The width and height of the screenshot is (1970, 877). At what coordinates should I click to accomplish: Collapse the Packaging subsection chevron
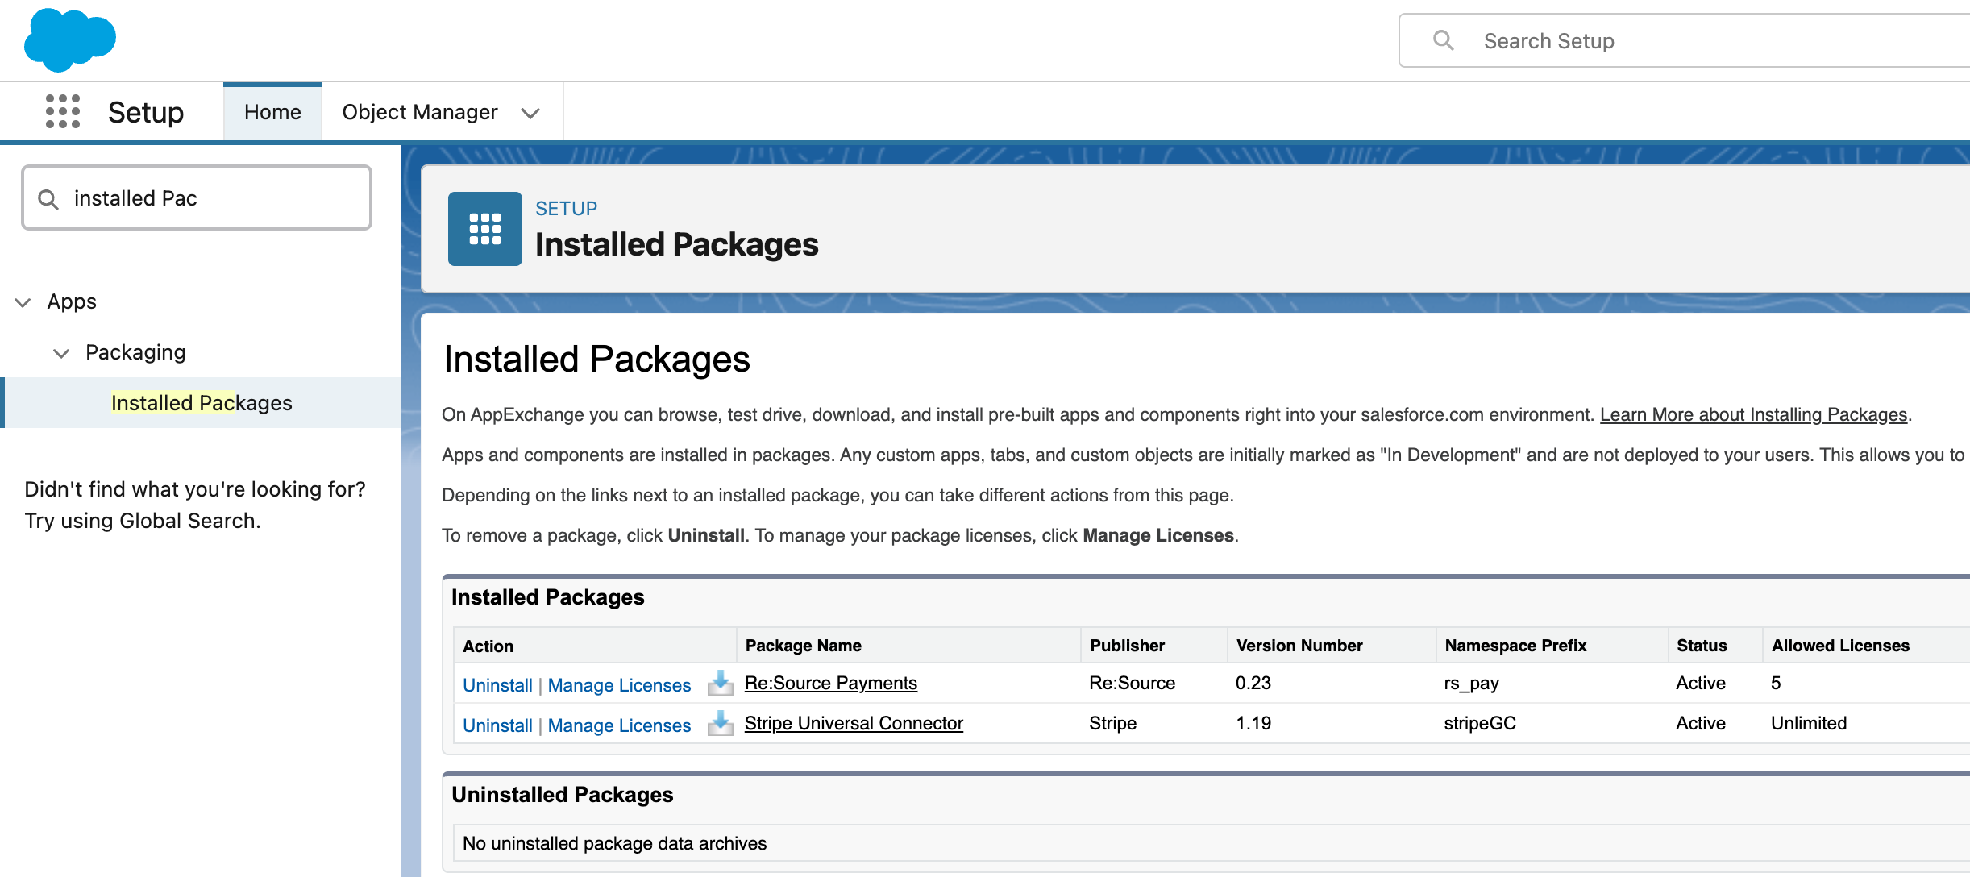(61, 353)
